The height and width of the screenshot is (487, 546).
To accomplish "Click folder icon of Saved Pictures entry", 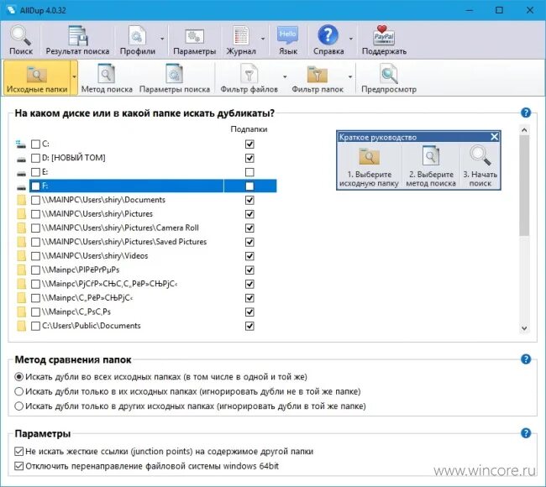I will click(22, 242).
